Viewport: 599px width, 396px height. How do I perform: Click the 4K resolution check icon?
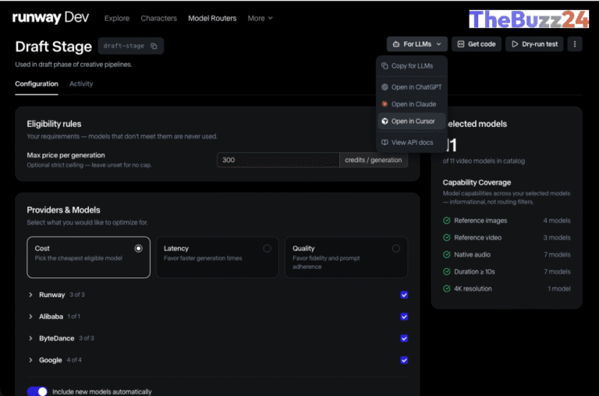pyautogui.click(x=447, y=288)
